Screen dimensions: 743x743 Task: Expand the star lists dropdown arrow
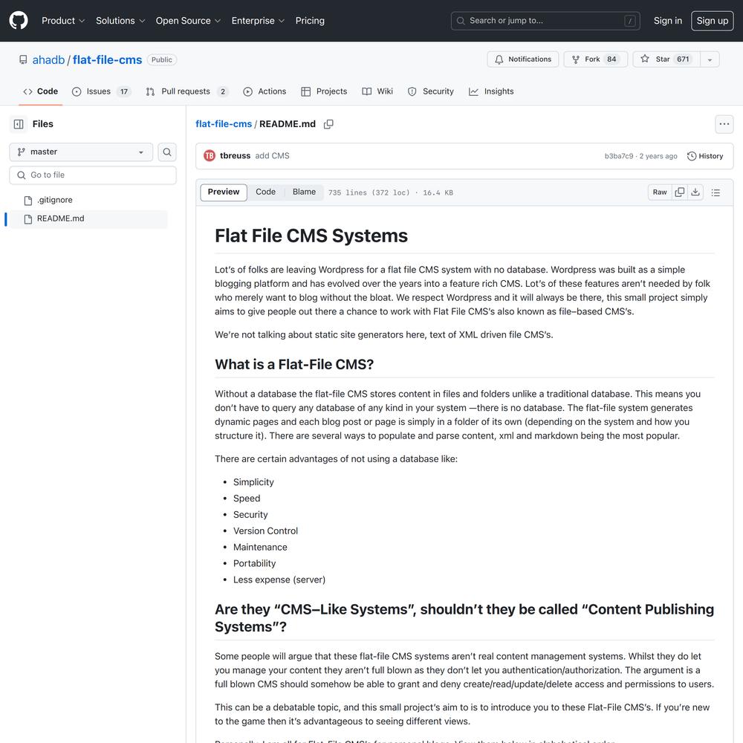tap(710, 59)
